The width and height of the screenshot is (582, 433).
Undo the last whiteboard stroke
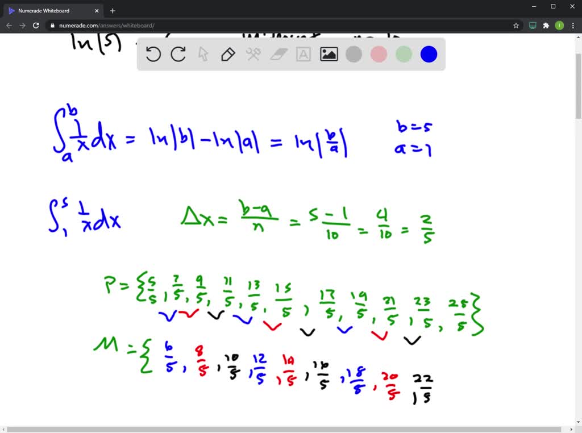pyautogui.click(x=152, y=54)
